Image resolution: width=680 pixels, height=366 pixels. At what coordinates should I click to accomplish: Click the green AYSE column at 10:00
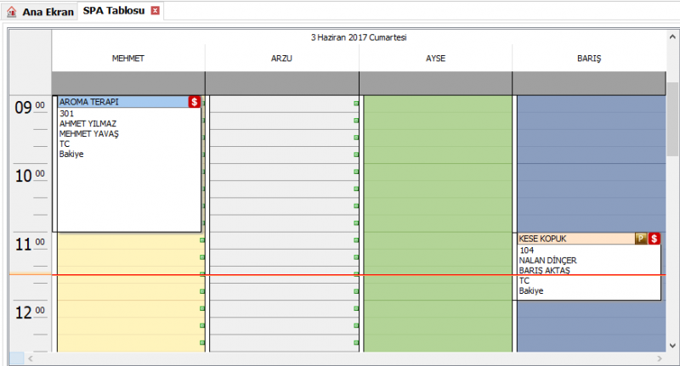438,172
